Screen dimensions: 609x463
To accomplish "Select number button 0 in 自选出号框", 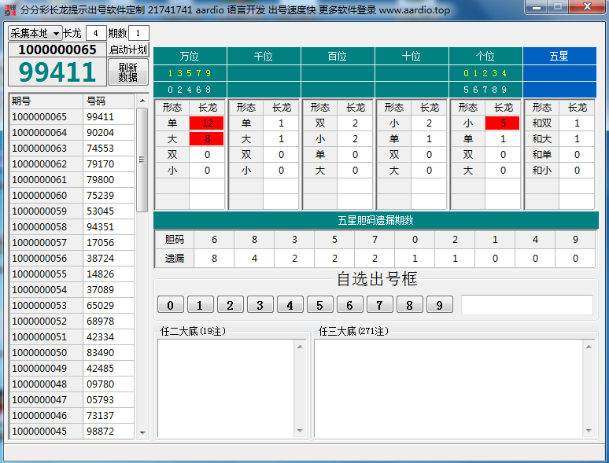I will 171,305.
